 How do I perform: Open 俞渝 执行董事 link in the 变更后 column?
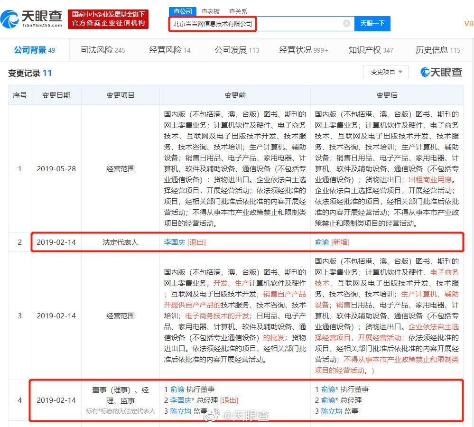point(328,389)
